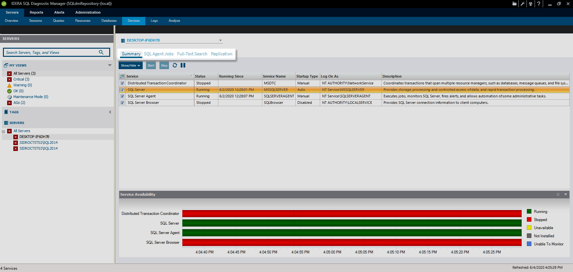Open the Show/Hide dropdown
This screenshot has height=272, width=573.
[131, 65]
